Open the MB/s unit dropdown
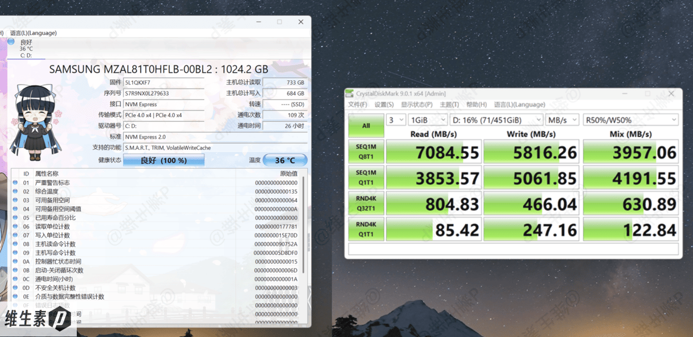The width and height of the screenshot is (693, 337). [x=562, y=120]
